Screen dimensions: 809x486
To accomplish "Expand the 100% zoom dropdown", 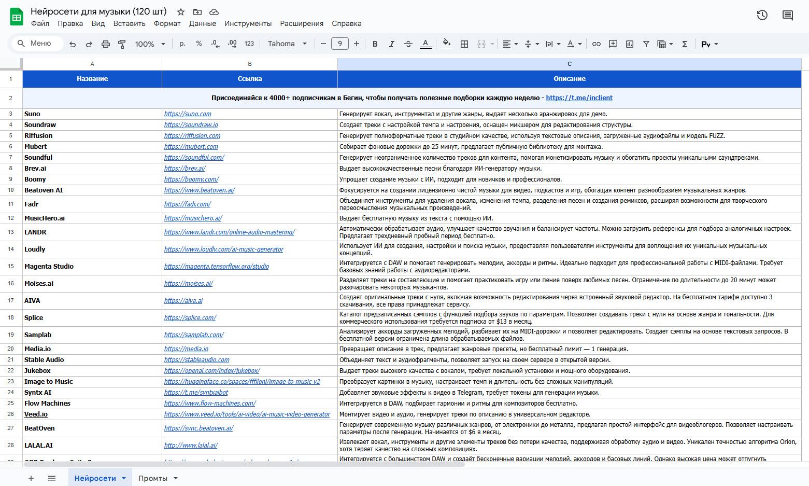I will coord(150,44).
